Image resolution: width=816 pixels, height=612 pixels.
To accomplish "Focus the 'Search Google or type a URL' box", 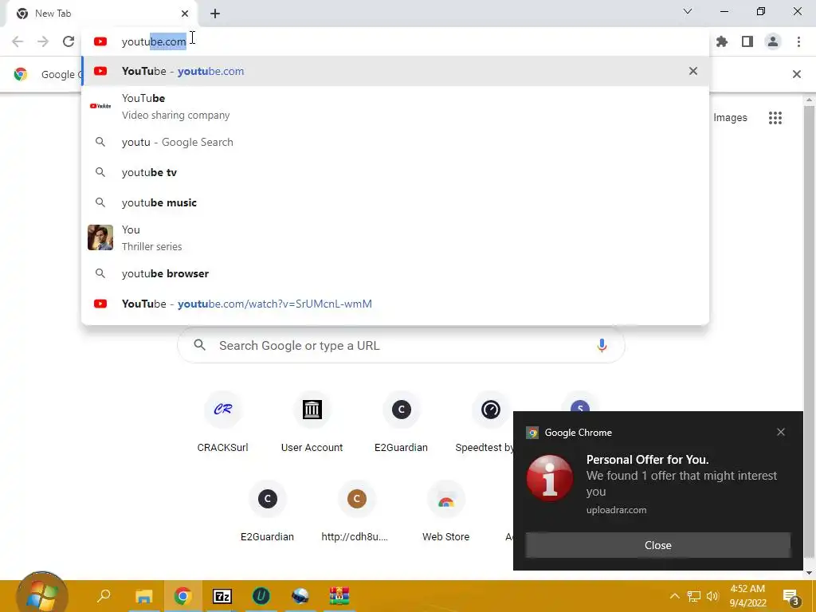I will [x=401, y=346].
